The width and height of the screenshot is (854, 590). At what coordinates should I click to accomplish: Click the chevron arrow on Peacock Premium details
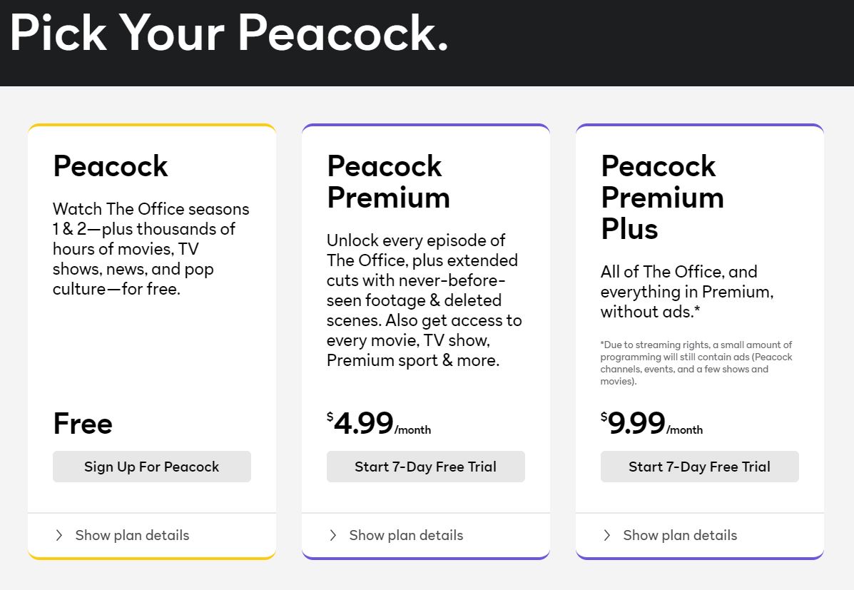click(x=332, y=535)
